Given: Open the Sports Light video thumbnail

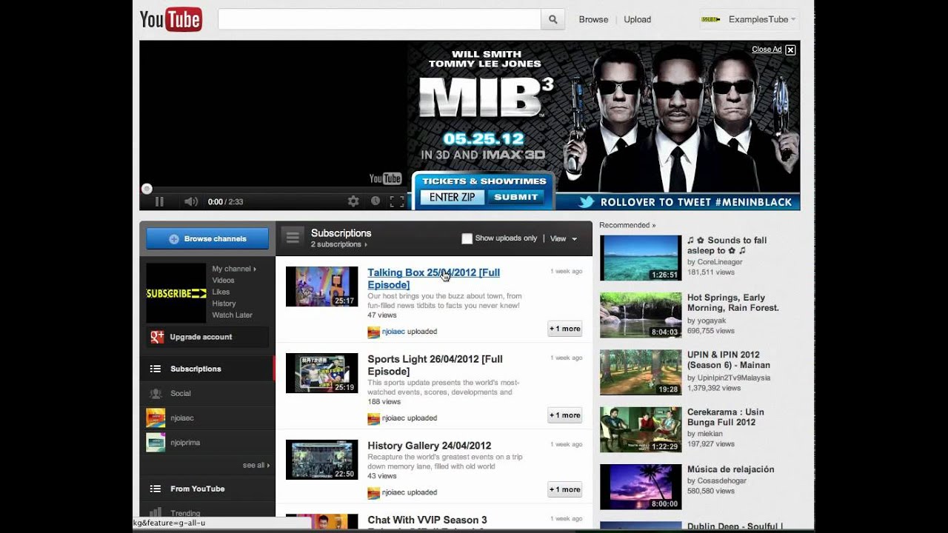Looking at the screenshot, I should tap(321, 373).
